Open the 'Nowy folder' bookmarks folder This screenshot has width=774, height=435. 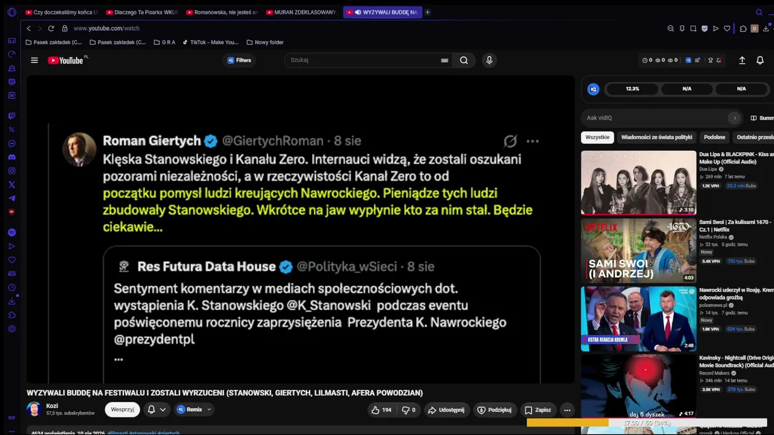click(265, 42)
